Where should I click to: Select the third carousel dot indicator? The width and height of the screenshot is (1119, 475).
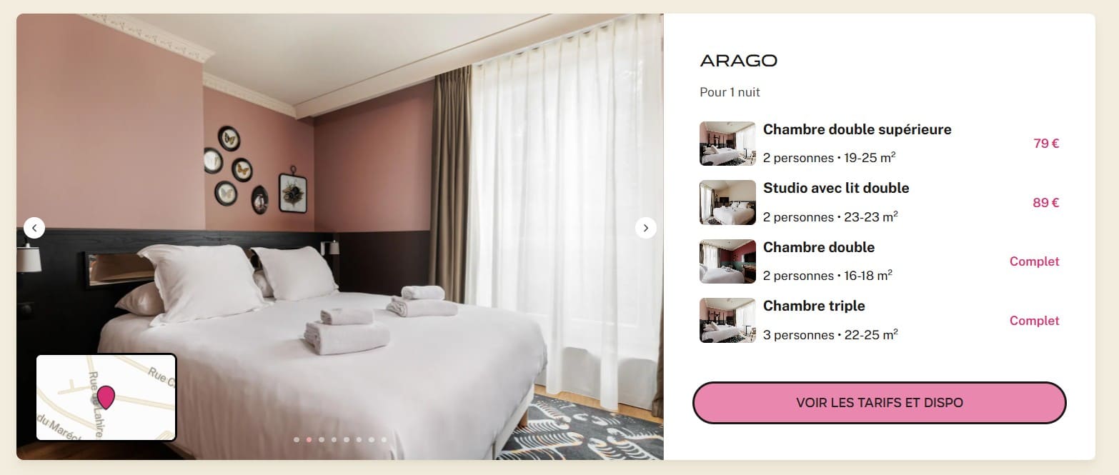point(322,439)
